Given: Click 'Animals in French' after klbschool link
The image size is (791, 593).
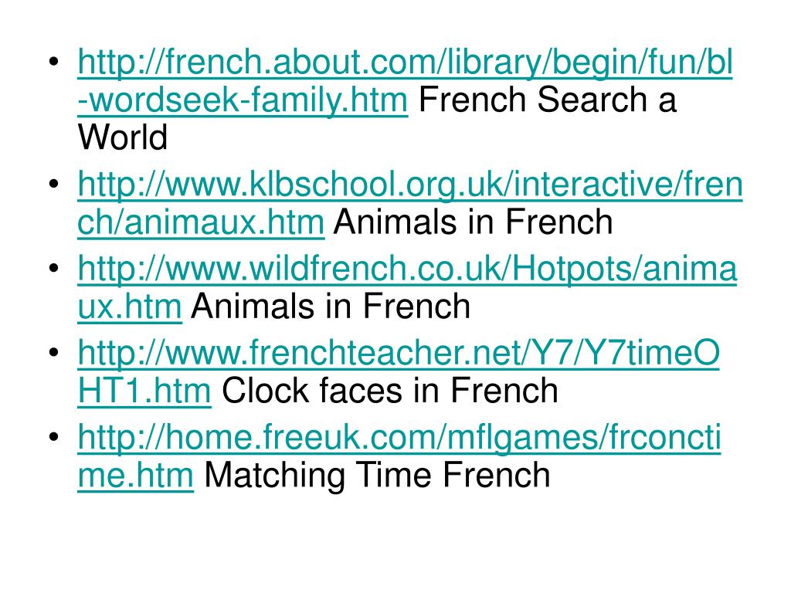Looking at the screenshot, I should tap(474, 222).
